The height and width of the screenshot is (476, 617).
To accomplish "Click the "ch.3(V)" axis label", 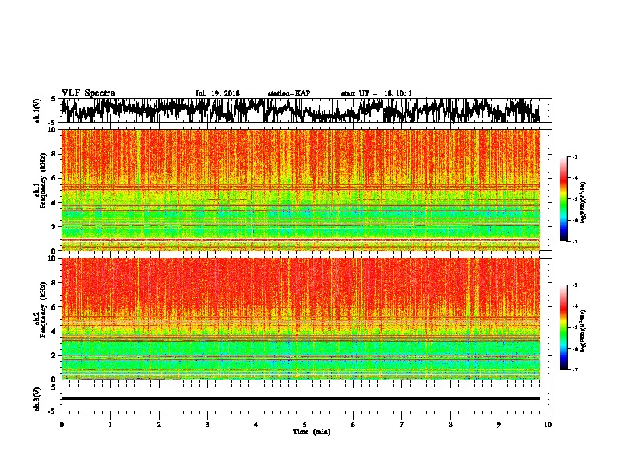I will pyautogui.click(x=37, y=399).
